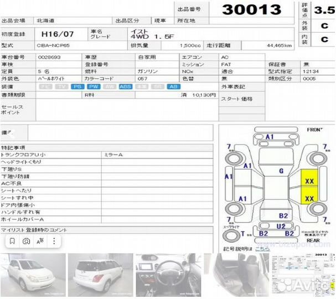This screenshot has height=299, width=336.
Task: Select the AC不良 note row
Action: click(x=51, y=184)
